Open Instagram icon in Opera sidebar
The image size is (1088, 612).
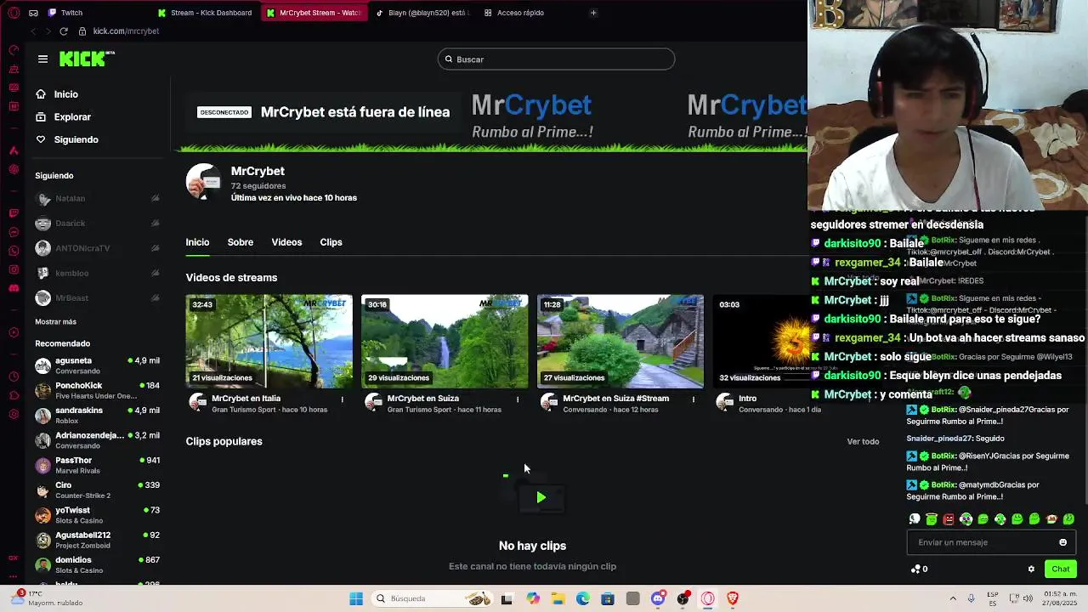click(x=14, y=269)
